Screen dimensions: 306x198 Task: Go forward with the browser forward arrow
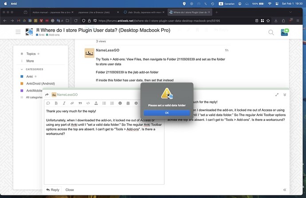coord(12,21)
